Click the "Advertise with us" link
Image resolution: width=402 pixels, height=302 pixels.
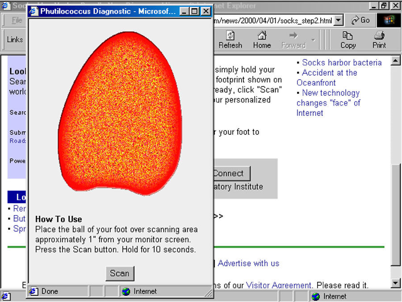click(248, 264)
